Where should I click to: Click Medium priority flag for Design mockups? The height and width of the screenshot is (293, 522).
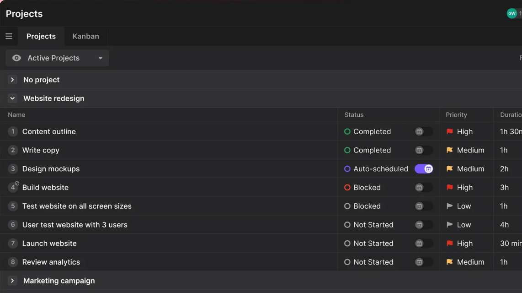tap(450, 169)
